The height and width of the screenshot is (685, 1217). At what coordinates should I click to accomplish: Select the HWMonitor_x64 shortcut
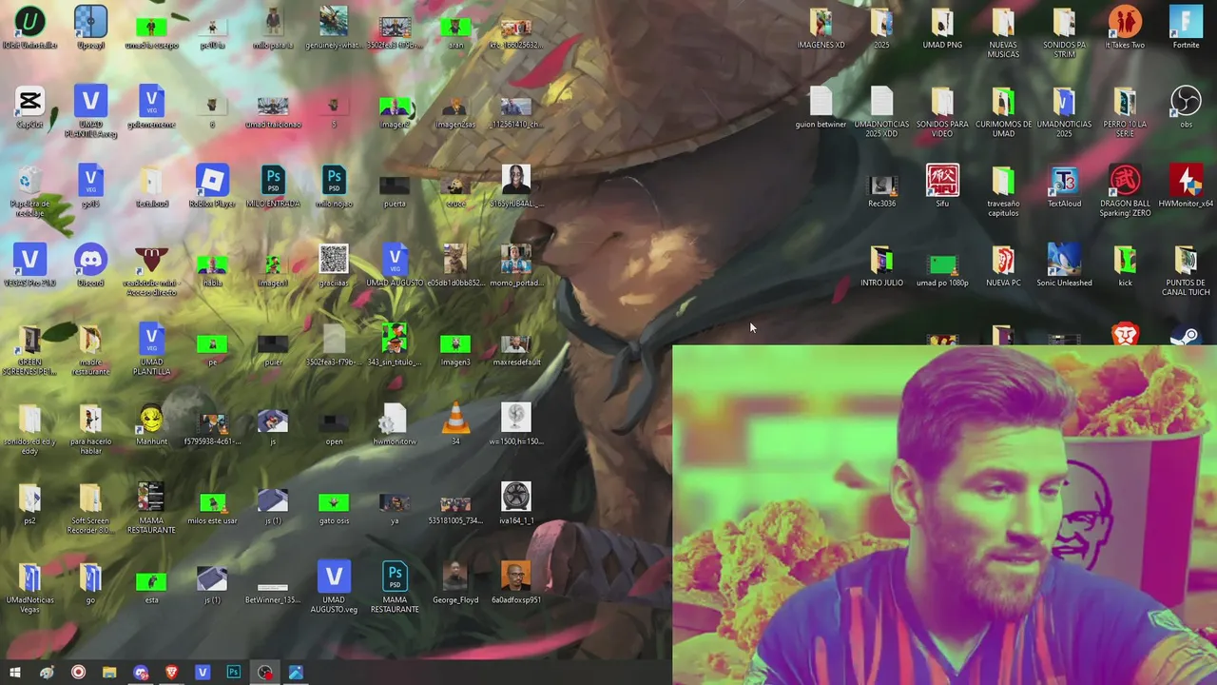[x=1186, y=186]
